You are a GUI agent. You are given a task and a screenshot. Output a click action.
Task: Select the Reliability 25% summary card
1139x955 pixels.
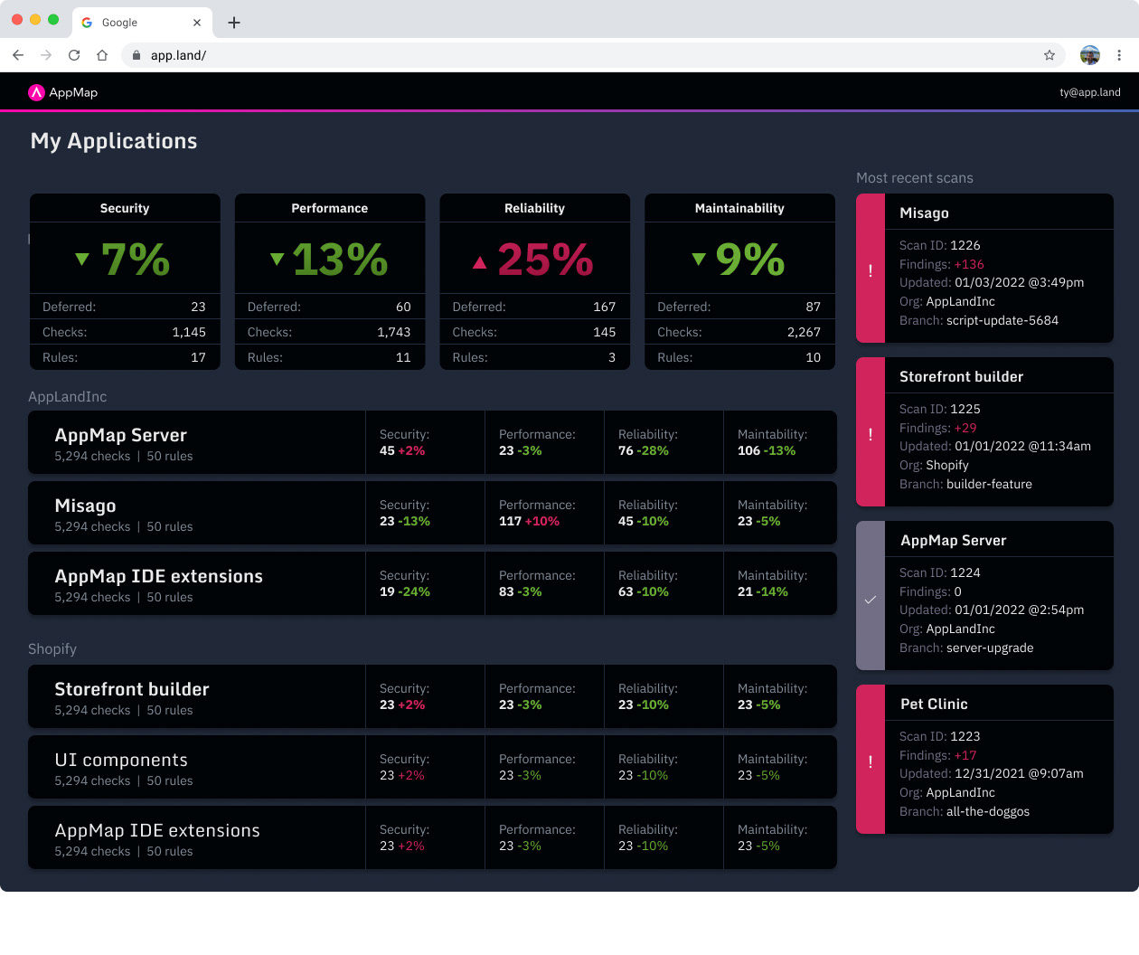pos(535,281)
